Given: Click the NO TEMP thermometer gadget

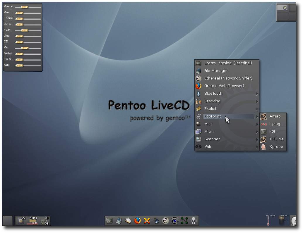Looking at the screenshot, I should (x=268, y=220).
